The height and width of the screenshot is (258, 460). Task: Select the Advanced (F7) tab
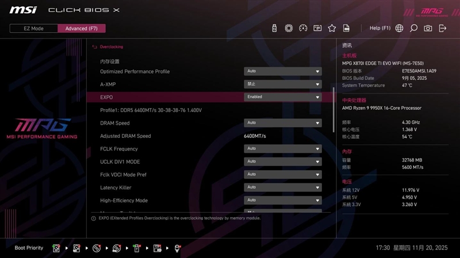81,28
